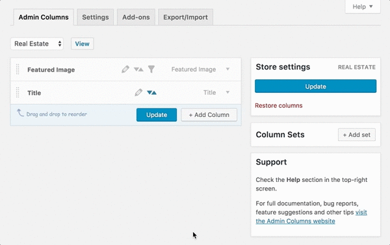The image size is (390, 245).
Task: Click the Support heading
Action: coord(271,162)
